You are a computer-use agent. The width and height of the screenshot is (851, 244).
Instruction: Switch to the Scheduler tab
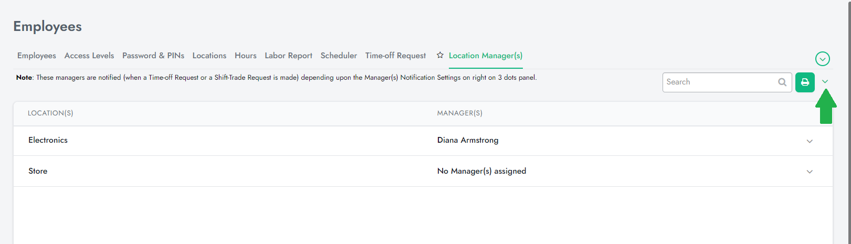tap(339, 56)
